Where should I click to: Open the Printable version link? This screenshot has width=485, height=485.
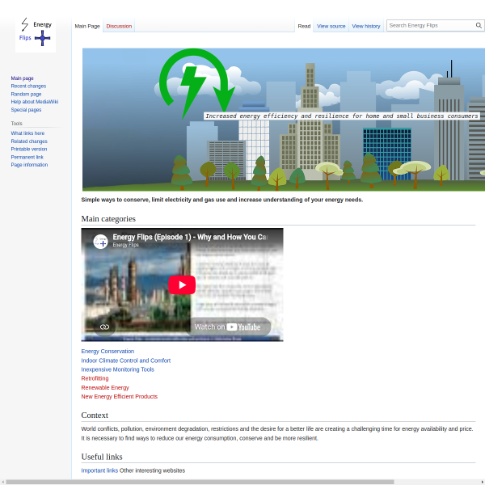tap(29, 149)
